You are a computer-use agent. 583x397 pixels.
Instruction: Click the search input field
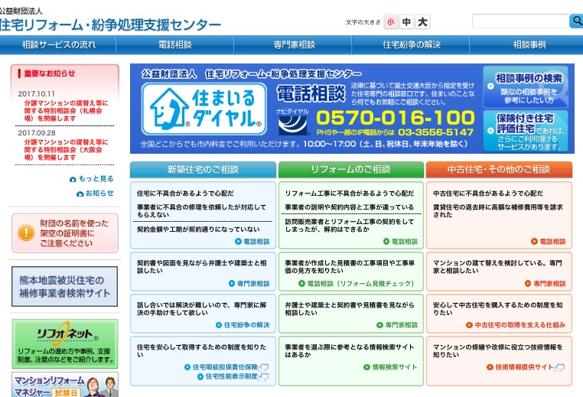tap(519, 21)
